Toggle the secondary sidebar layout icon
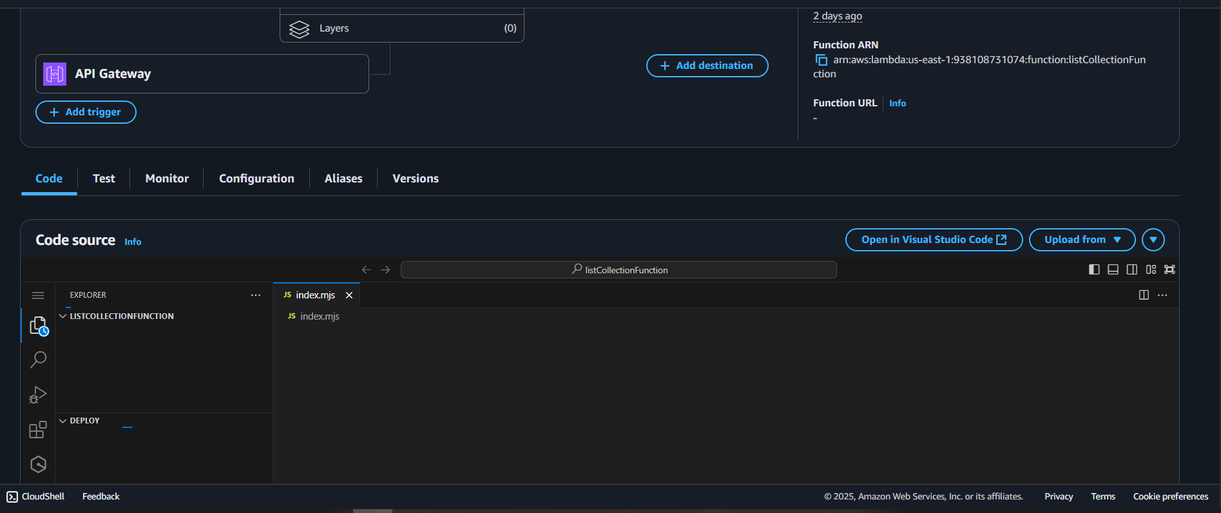1221x513 pixels. pyautogui.click(x=1131, y=269)
